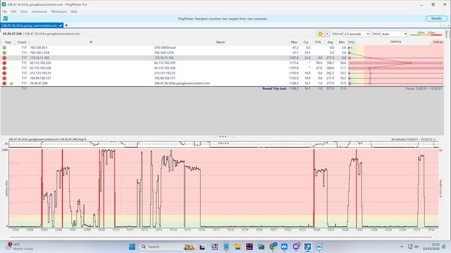Open the Summaries menu
451x253 pixels.
(39, 11)
